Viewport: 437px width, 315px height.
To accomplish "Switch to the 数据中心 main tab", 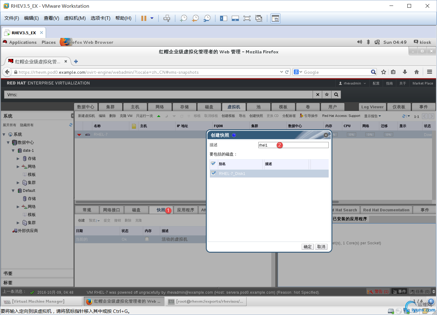I will [x=86, y=107].
